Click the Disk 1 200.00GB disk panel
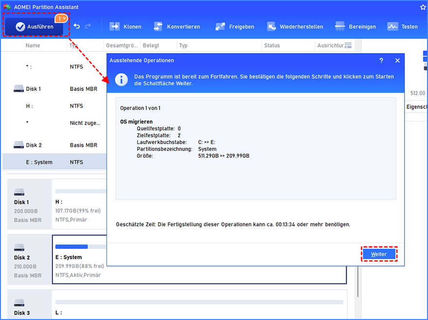Viewport: 428px width, 320px height. point(30,204)
